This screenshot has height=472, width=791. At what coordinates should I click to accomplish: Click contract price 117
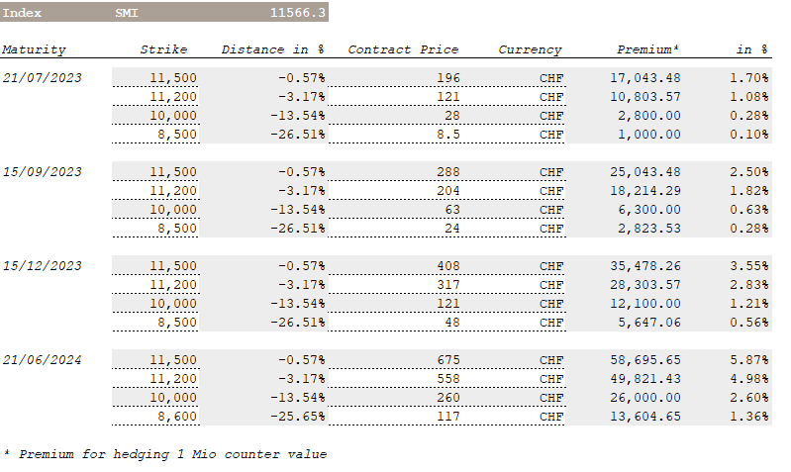447,417
